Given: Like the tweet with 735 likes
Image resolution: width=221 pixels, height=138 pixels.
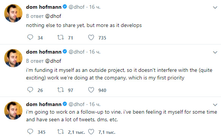Looking at the screenshot, I should tap(91, 37).
